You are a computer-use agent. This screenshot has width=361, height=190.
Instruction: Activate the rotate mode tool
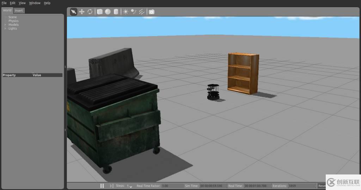[x=90, y=12]
